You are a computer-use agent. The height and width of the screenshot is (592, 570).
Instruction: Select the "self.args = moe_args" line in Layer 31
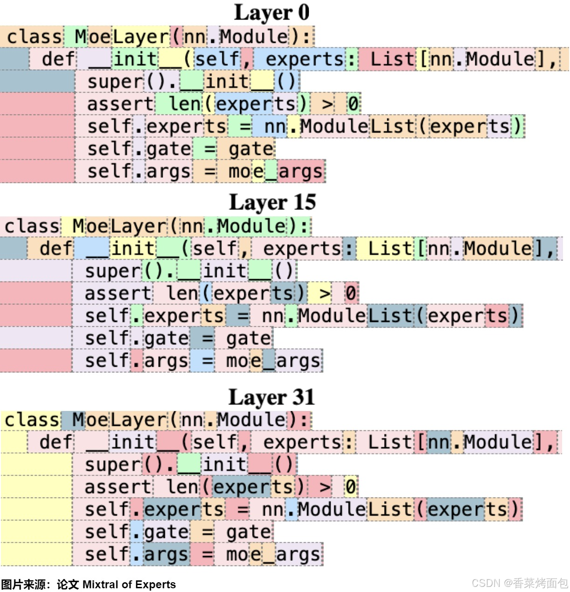tap(162, 554)
